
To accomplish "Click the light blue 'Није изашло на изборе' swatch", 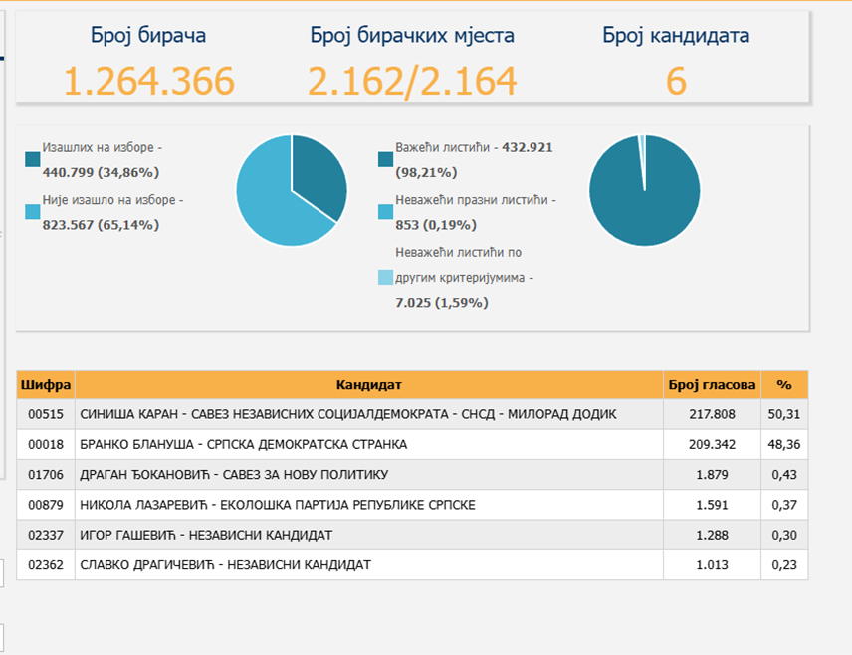I will point(33,211).
